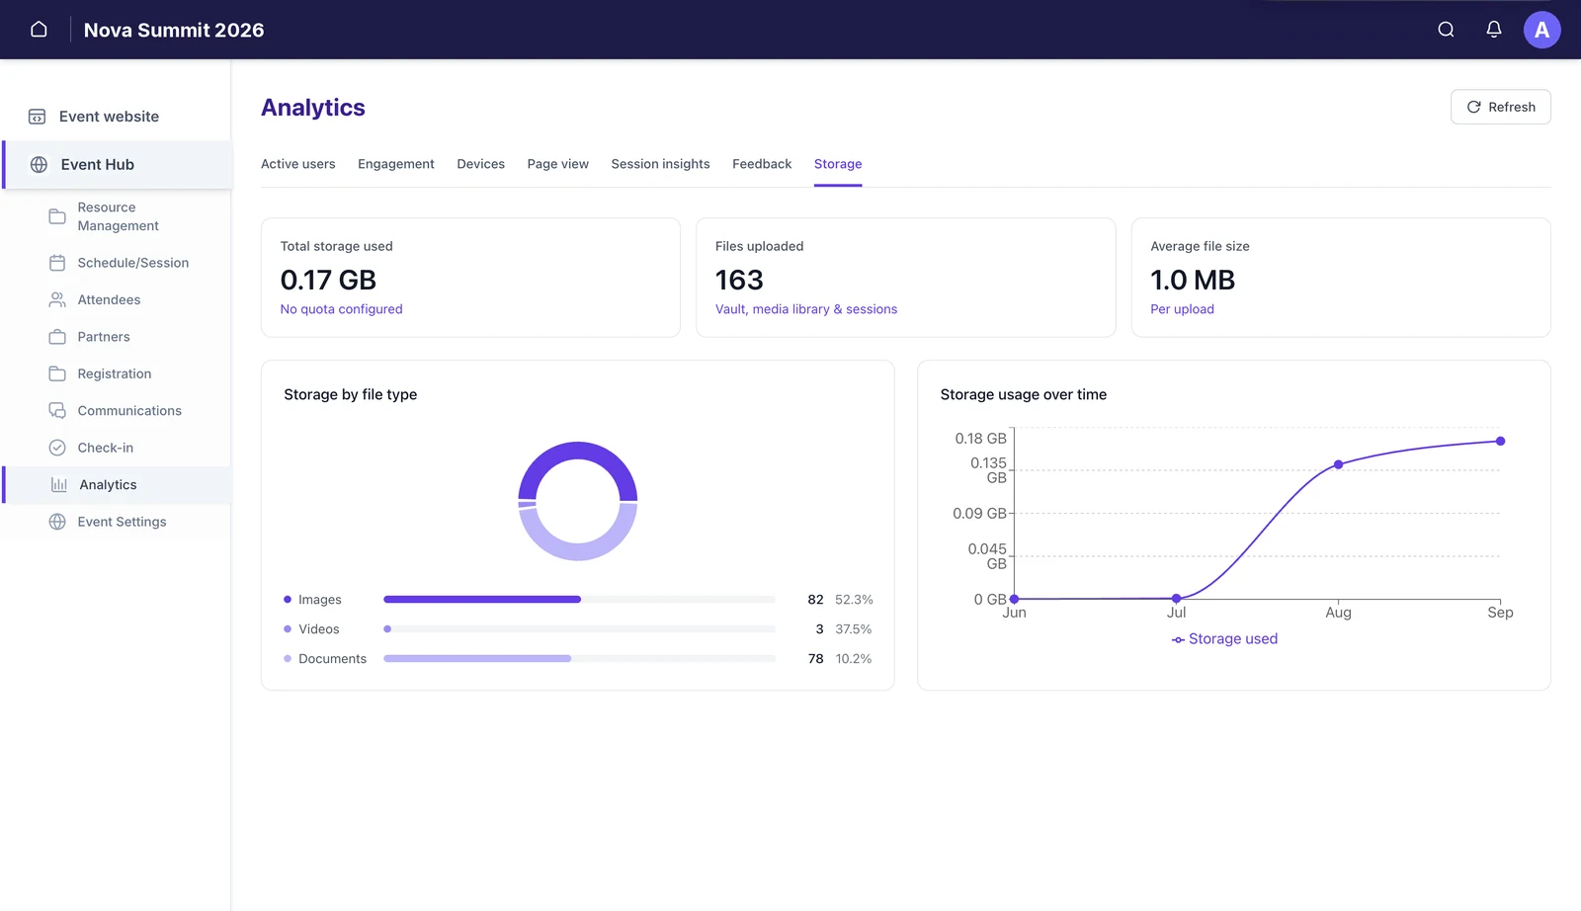Click the Documents legend color dot

[x=288, y=659]
